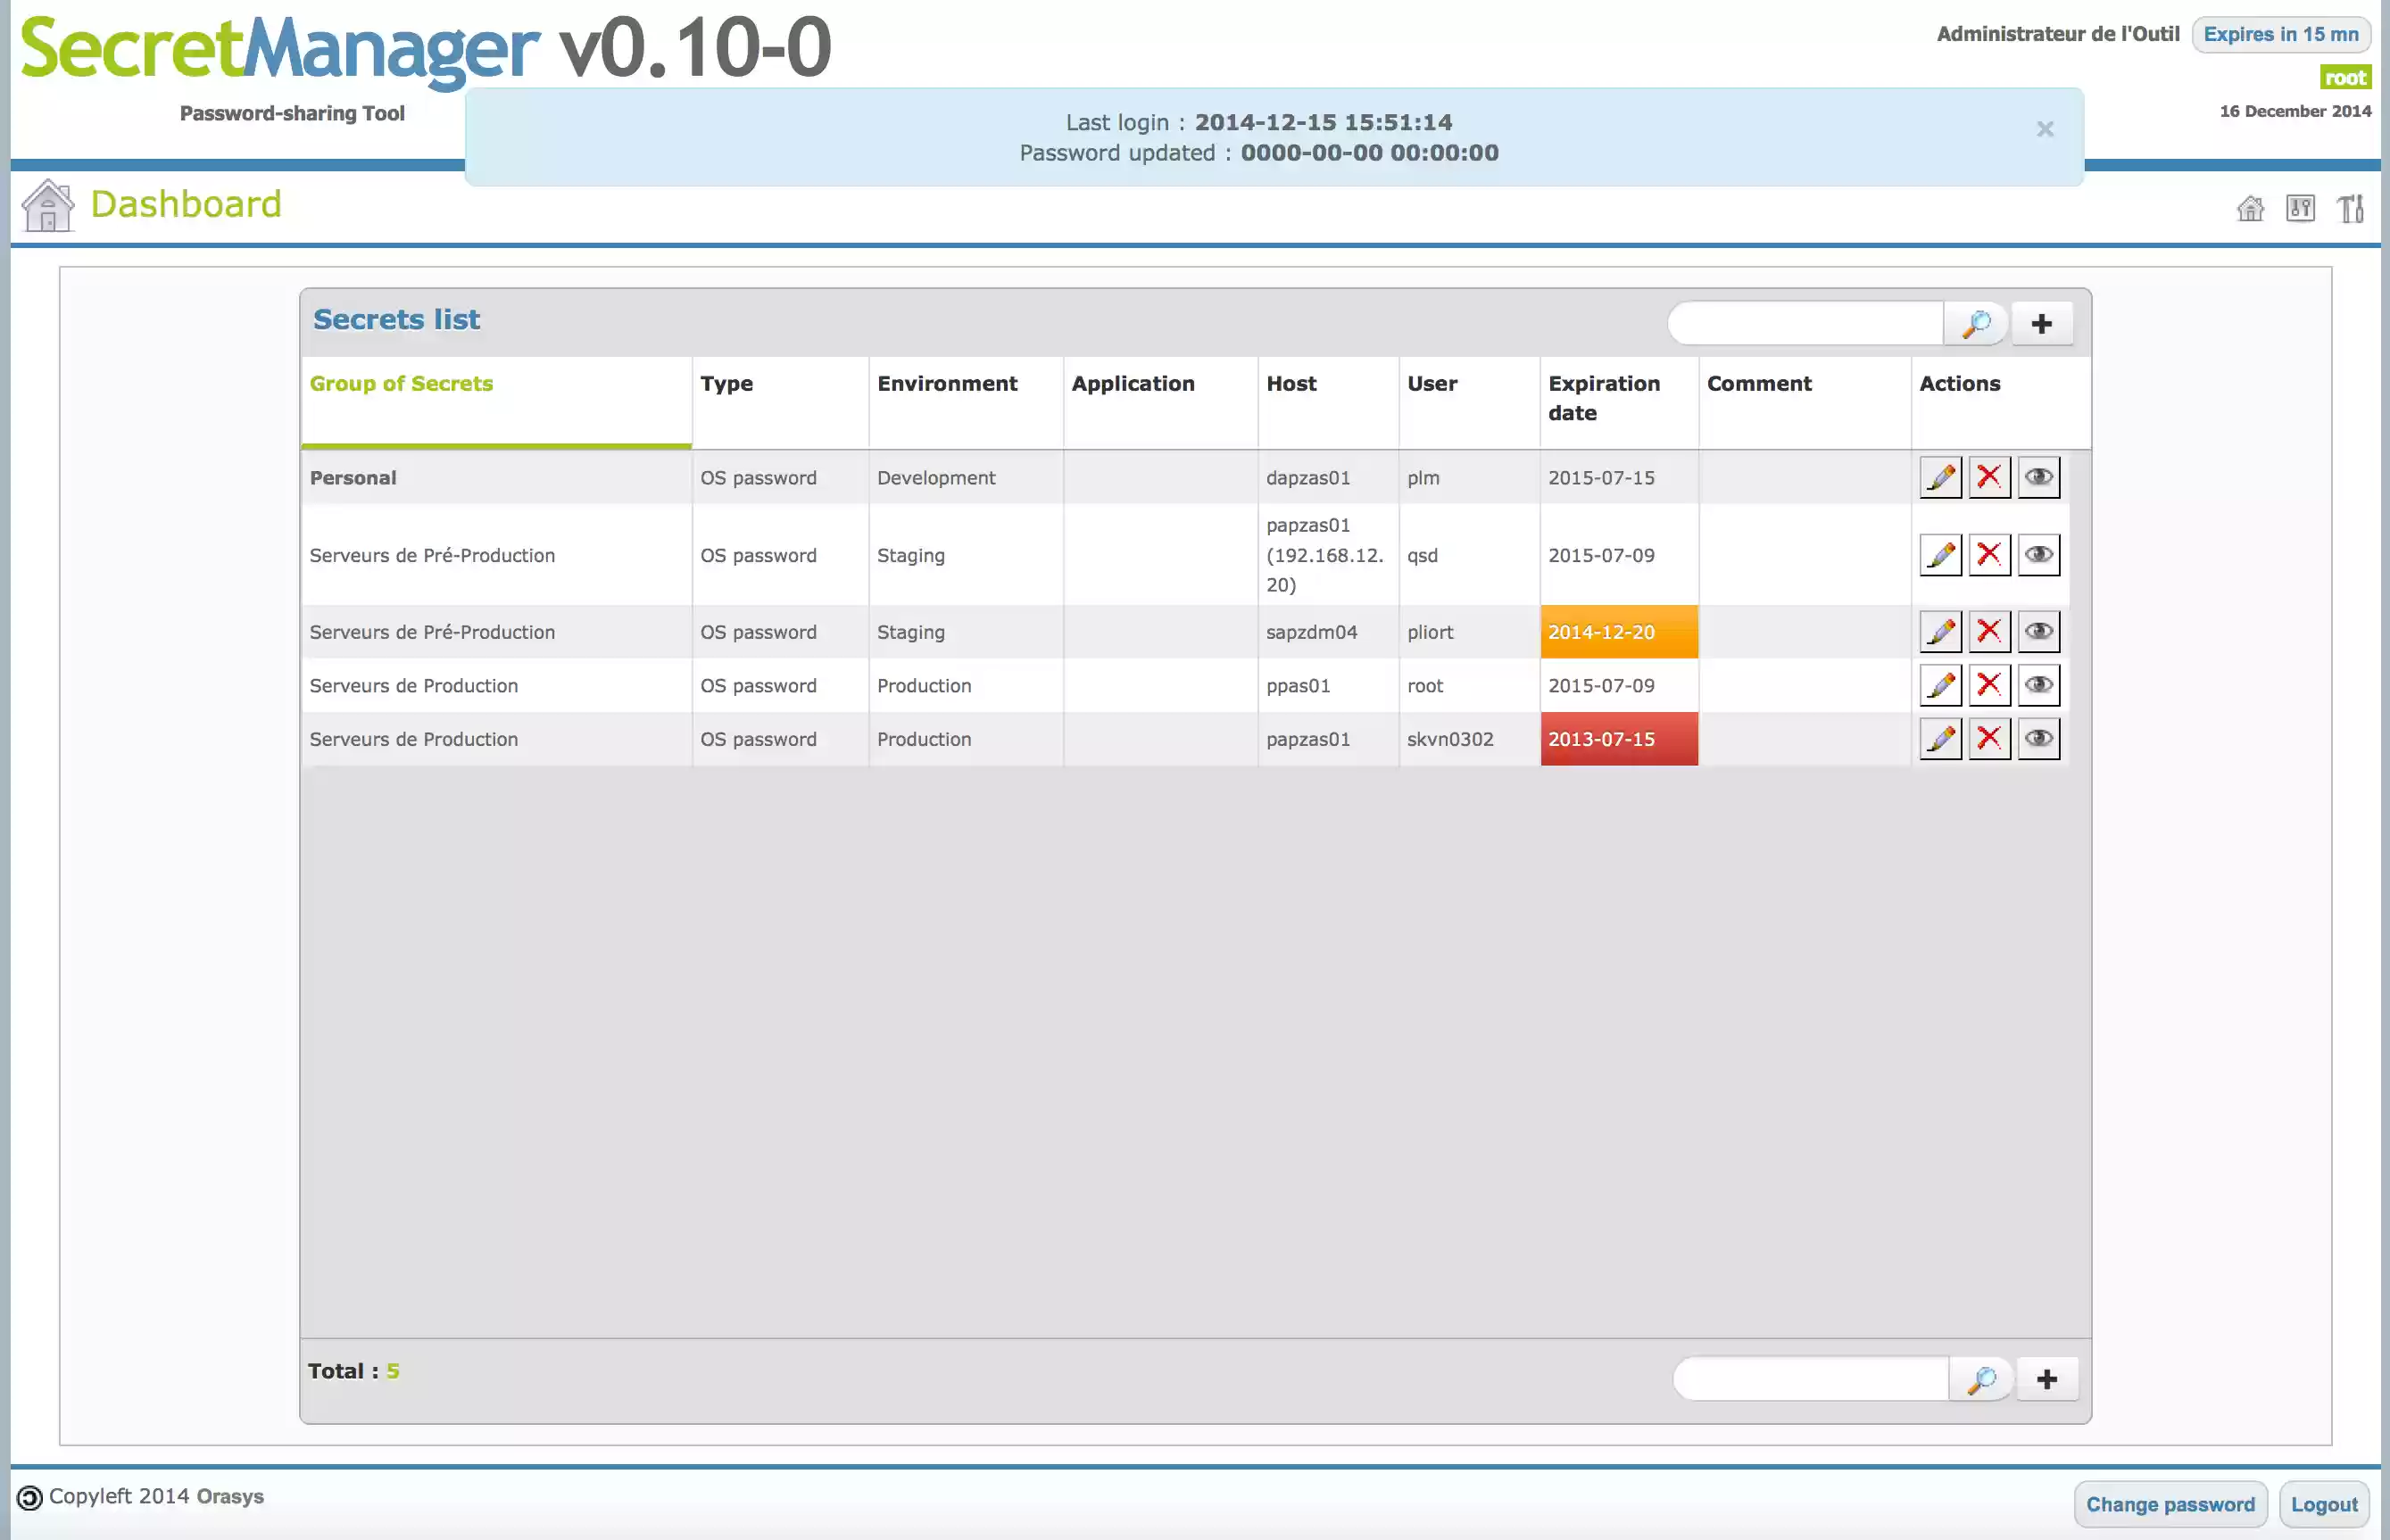2390x1540 pixels.
Task: Reveal the expired skvn0302 secret using the eye
Action: 2039,738
